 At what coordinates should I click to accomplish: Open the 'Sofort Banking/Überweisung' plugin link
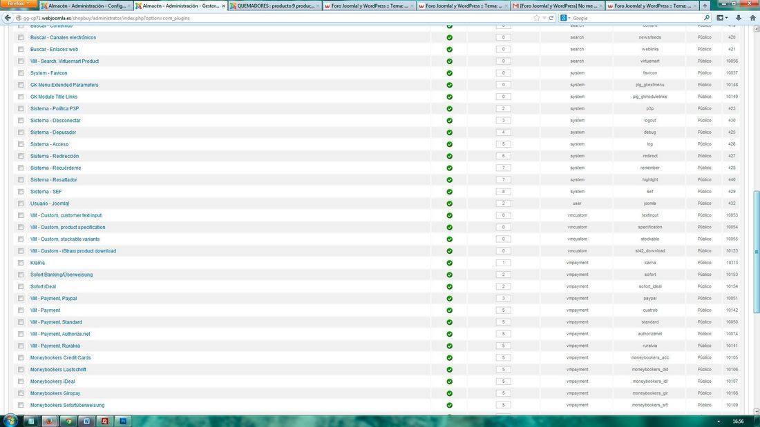click(x=61, y=275)
